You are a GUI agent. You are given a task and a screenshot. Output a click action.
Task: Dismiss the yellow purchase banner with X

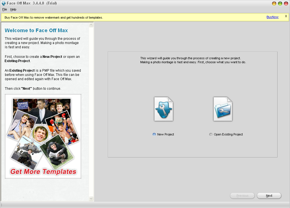coord(286,16)
